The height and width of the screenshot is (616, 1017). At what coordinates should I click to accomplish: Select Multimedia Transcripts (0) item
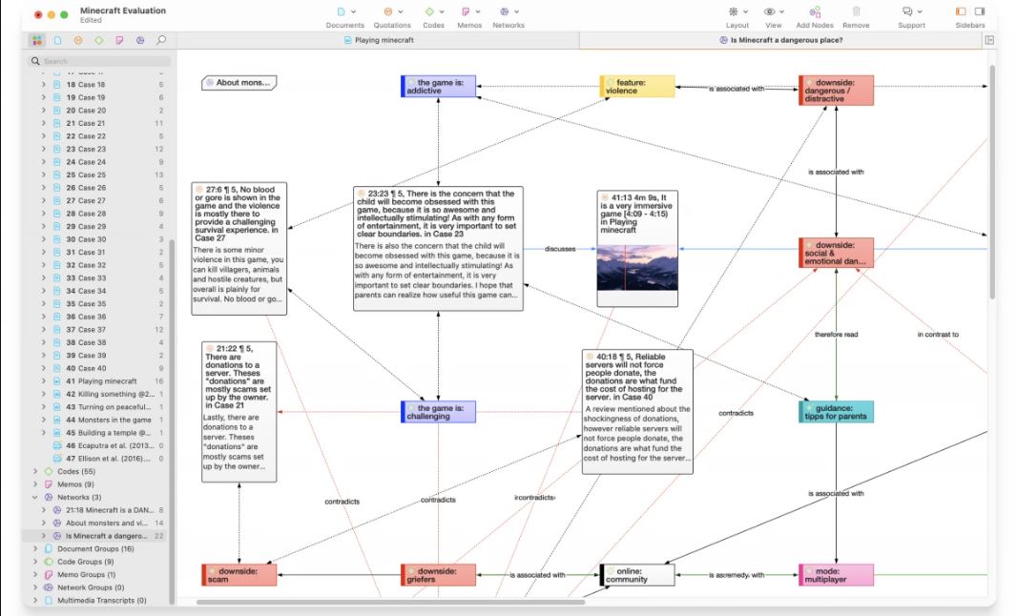pyautogui.click(x=101, y=601)
